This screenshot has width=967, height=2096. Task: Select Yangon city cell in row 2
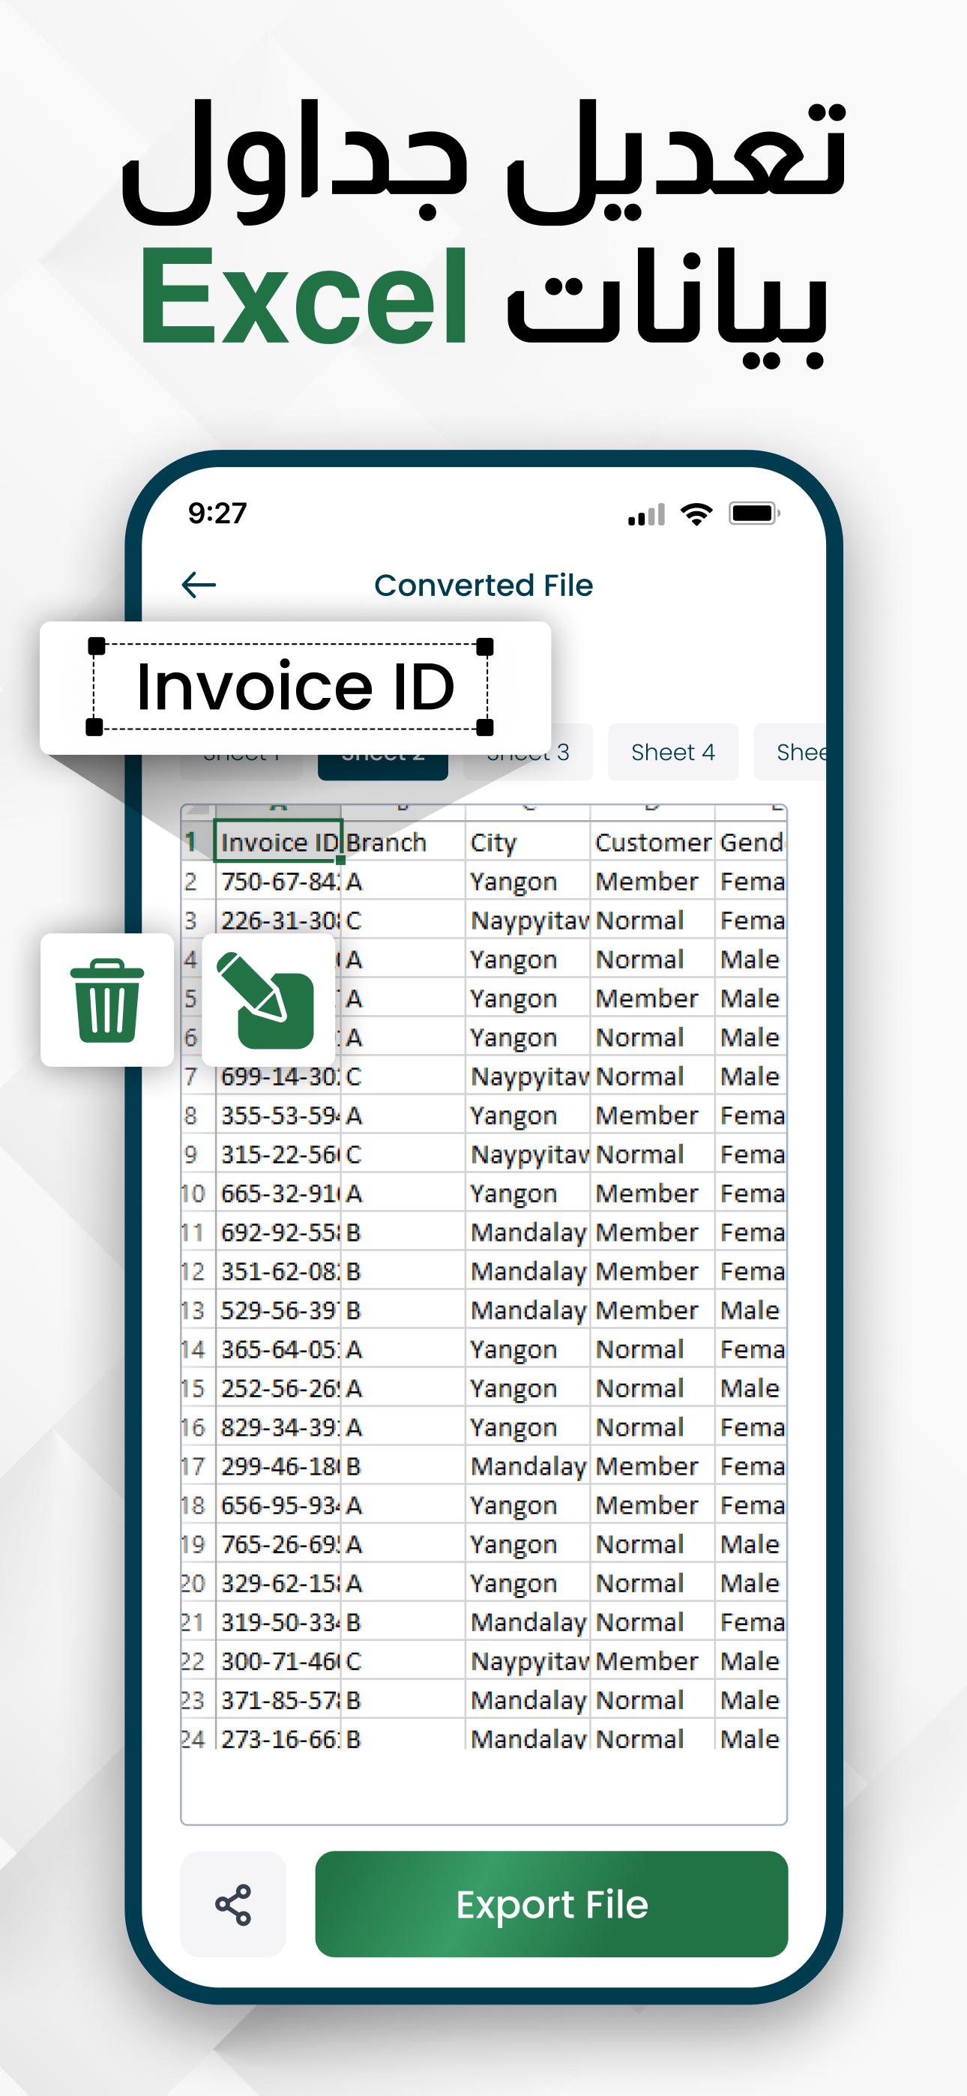(x=528, y=880)
